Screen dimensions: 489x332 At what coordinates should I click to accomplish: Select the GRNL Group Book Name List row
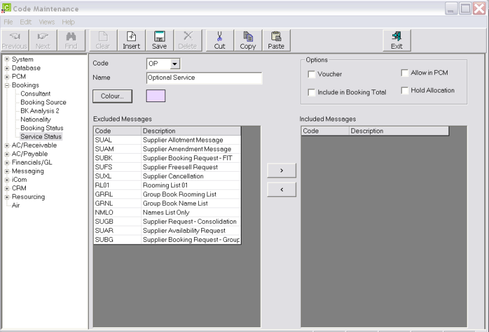pos(167,204)
